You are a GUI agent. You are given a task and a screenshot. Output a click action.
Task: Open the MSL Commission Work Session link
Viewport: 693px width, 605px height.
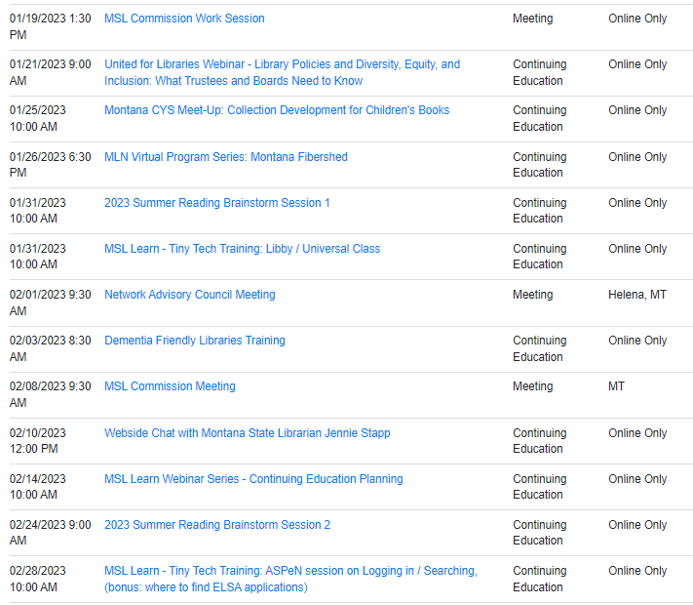click(184, 19)
